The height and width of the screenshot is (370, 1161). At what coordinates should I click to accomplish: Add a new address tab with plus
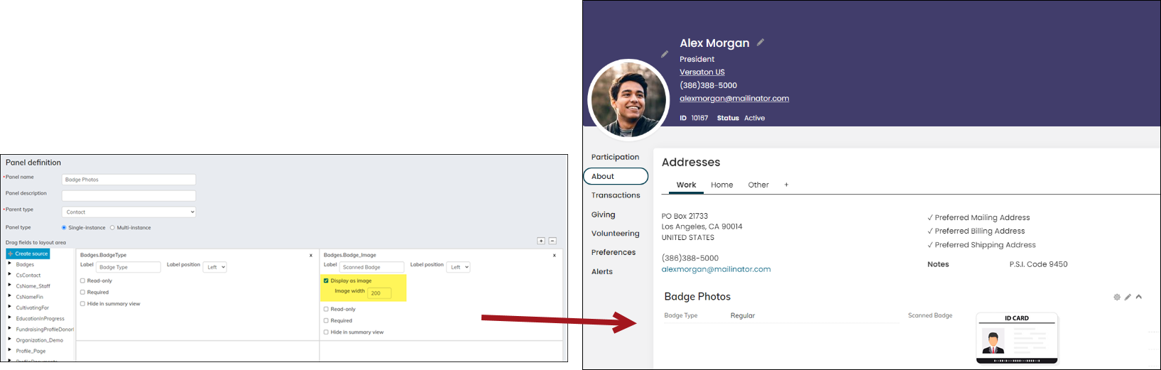click(786, 185)
